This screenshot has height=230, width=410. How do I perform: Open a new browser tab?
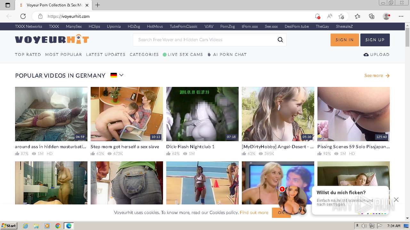pos(98,5)
